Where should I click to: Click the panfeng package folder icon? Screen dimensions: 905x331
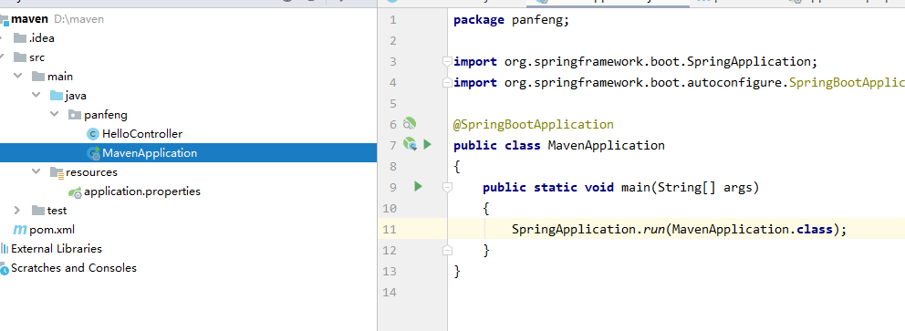pos(75,115)
